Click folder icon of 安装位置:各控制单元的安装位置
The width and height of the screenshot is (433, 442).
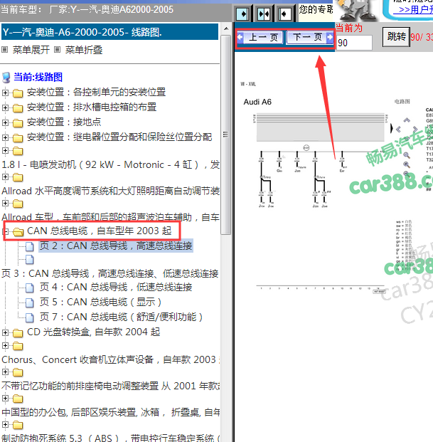[18, 93]
